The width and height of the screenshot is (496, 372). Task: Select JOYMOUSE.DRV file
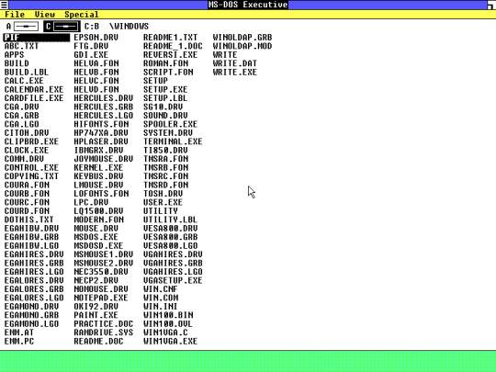coord(104,159)
